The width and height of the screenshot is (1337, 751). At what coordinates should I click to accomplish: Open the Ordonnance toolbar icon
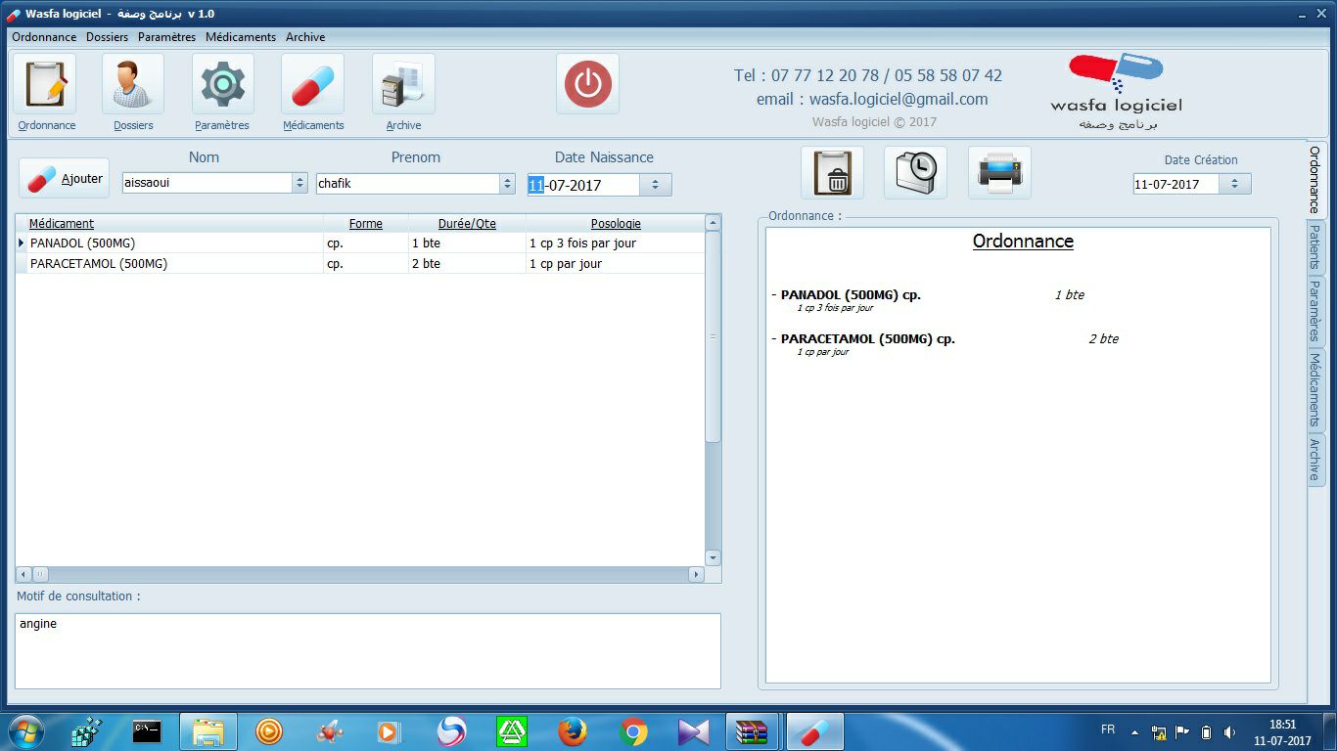click(45, 84)
